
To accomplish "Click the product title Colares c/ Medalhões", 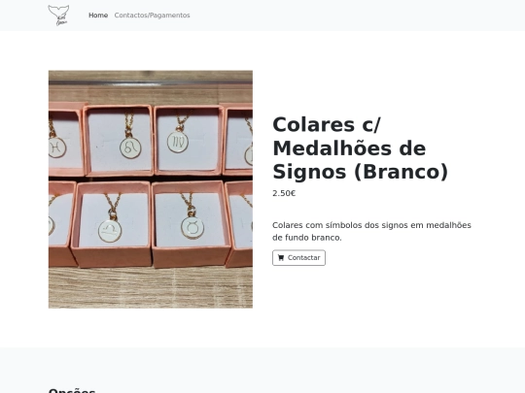I will (x=361, y=148).
